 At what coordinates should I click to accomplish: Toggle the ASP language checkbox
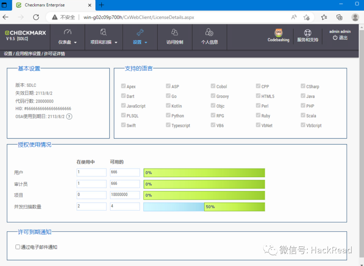168,86
